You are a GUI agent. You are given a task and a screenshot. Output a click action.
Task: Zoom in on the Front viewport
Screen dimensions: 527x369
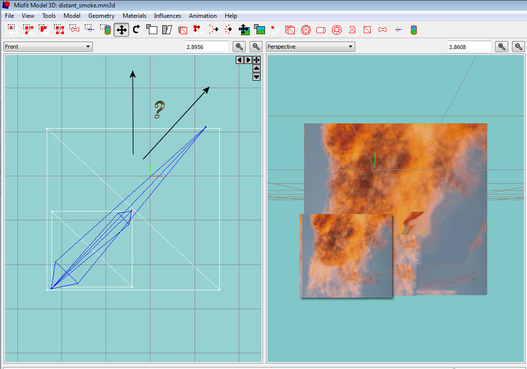pos(240,47)
